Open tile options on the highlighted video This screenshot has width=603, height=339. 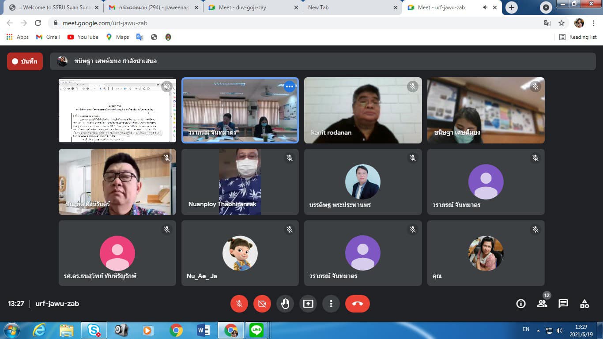pos(290,87)
